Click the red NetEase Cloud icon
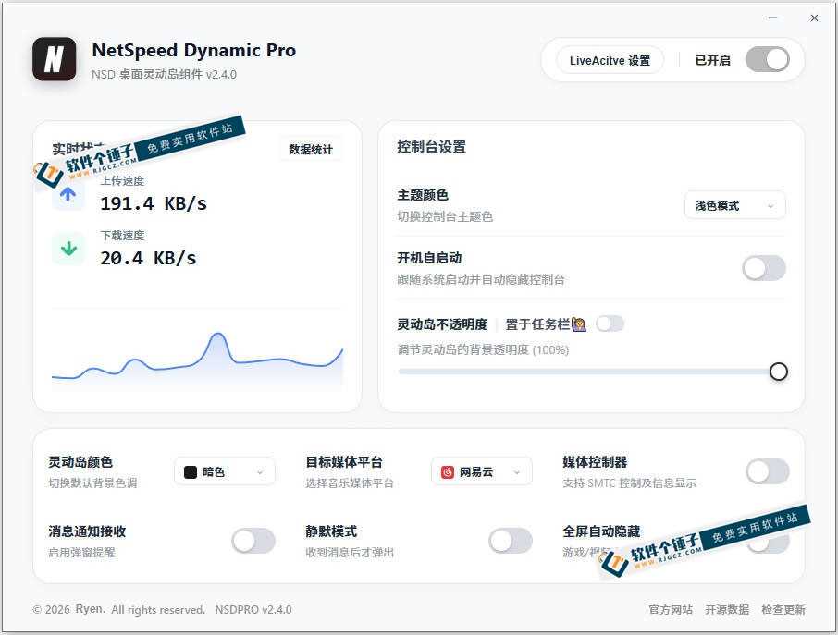The height and width of the screenshot is (635, 838). [x=448, y=472]
